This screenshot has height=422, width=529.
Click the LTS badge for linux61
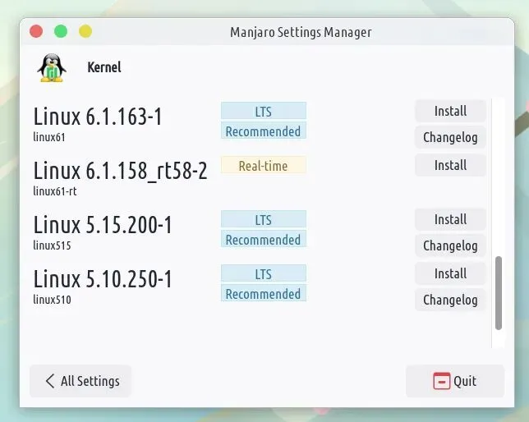click(264, 111)
